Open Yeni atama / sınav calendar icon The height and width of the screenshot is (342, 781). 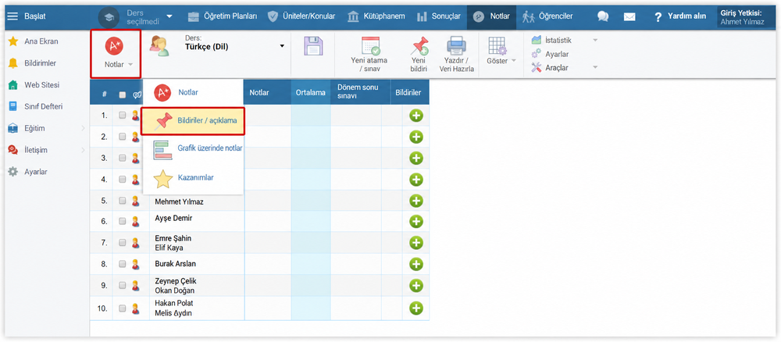tap(370, 46)
